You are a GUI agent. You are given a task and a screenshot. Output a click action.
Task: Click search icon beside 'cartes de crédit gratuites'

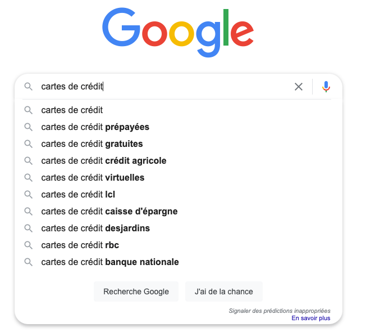click(28, 144)
